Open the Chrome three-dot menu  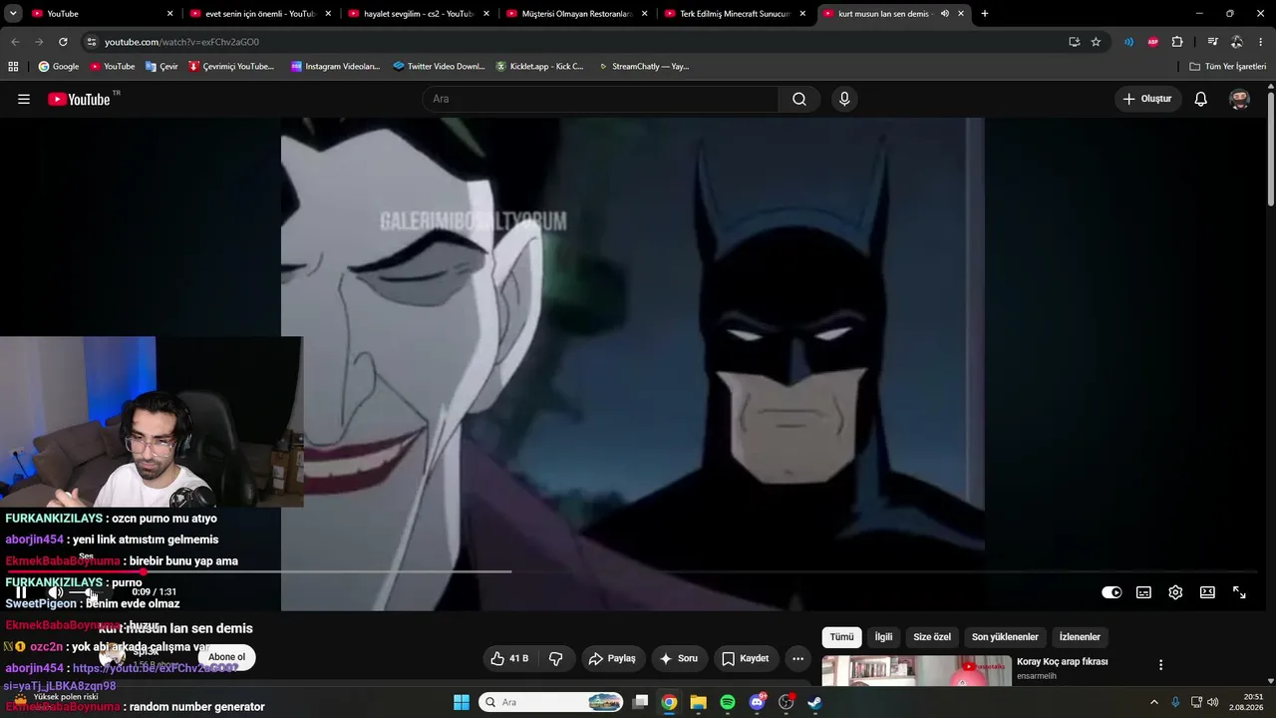pyautogui.click(x=1261, y=42)
